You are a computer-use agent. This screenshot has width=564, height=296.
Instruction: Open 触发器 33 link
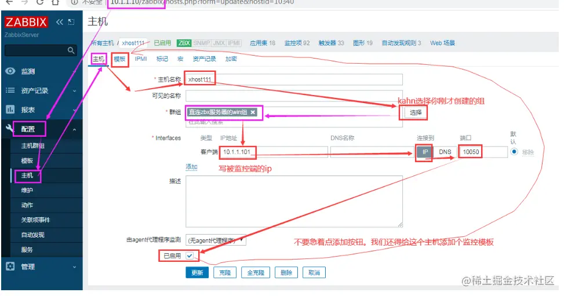click(332, 43)
